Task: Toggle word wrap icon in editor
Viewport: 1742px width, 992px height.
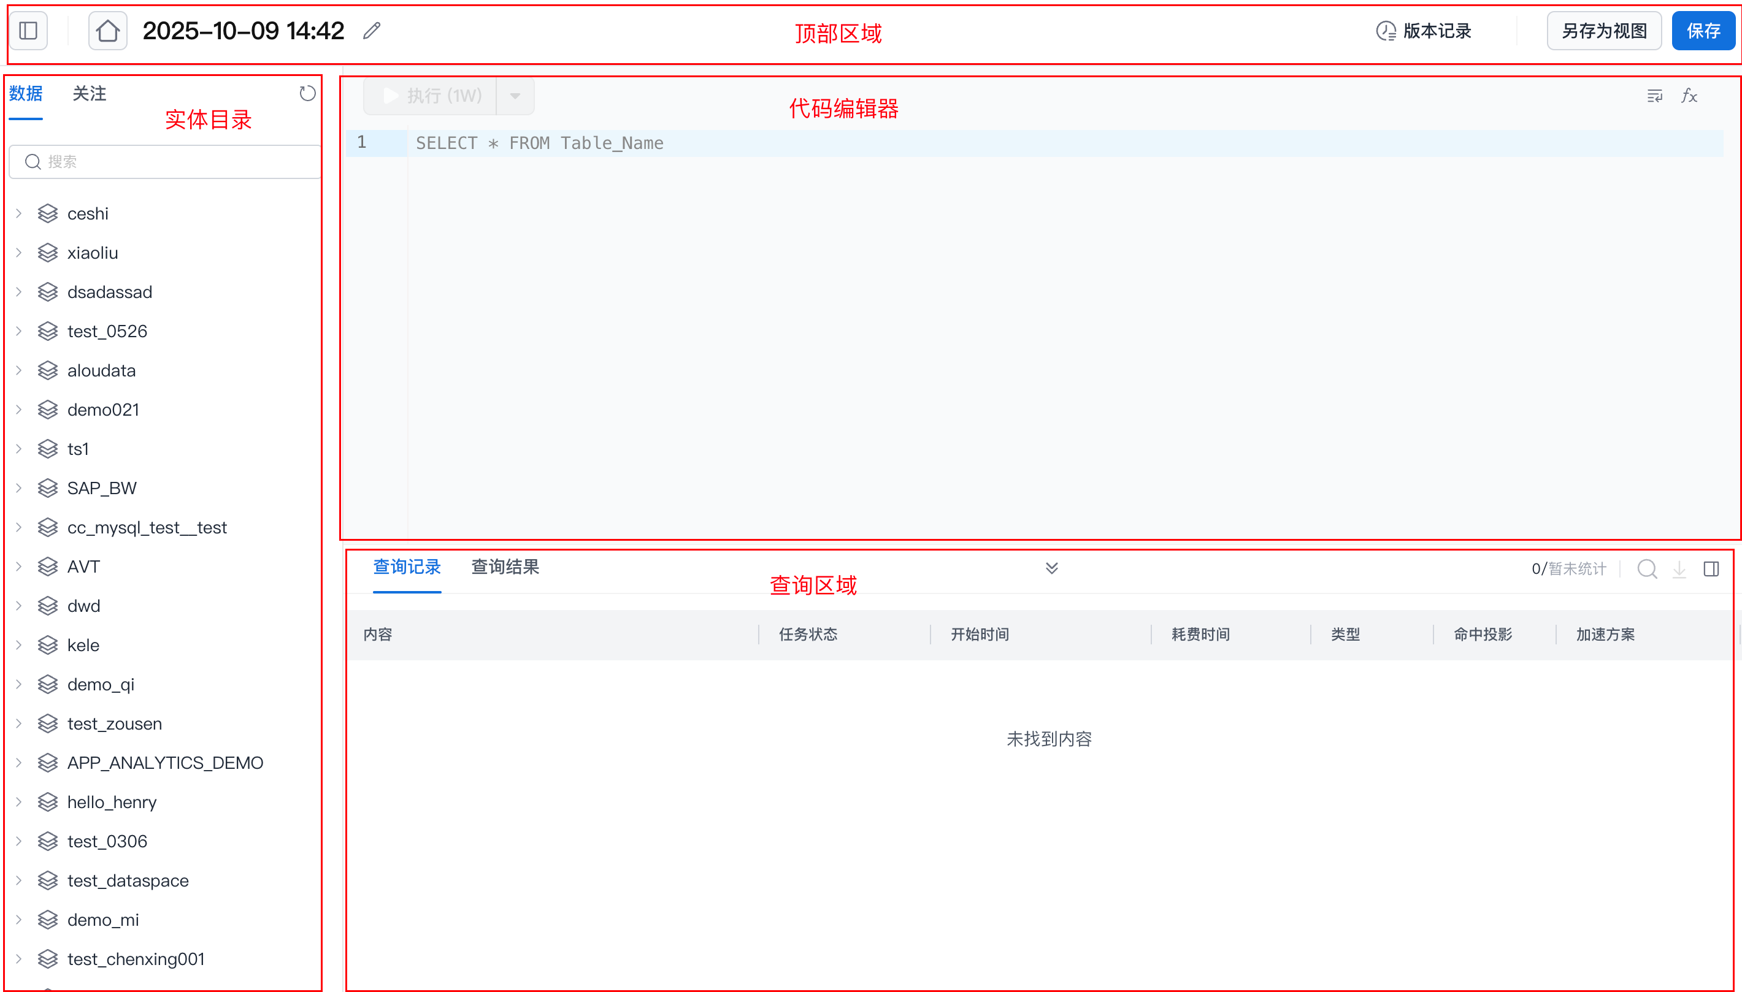Action: click(1654, 96)
